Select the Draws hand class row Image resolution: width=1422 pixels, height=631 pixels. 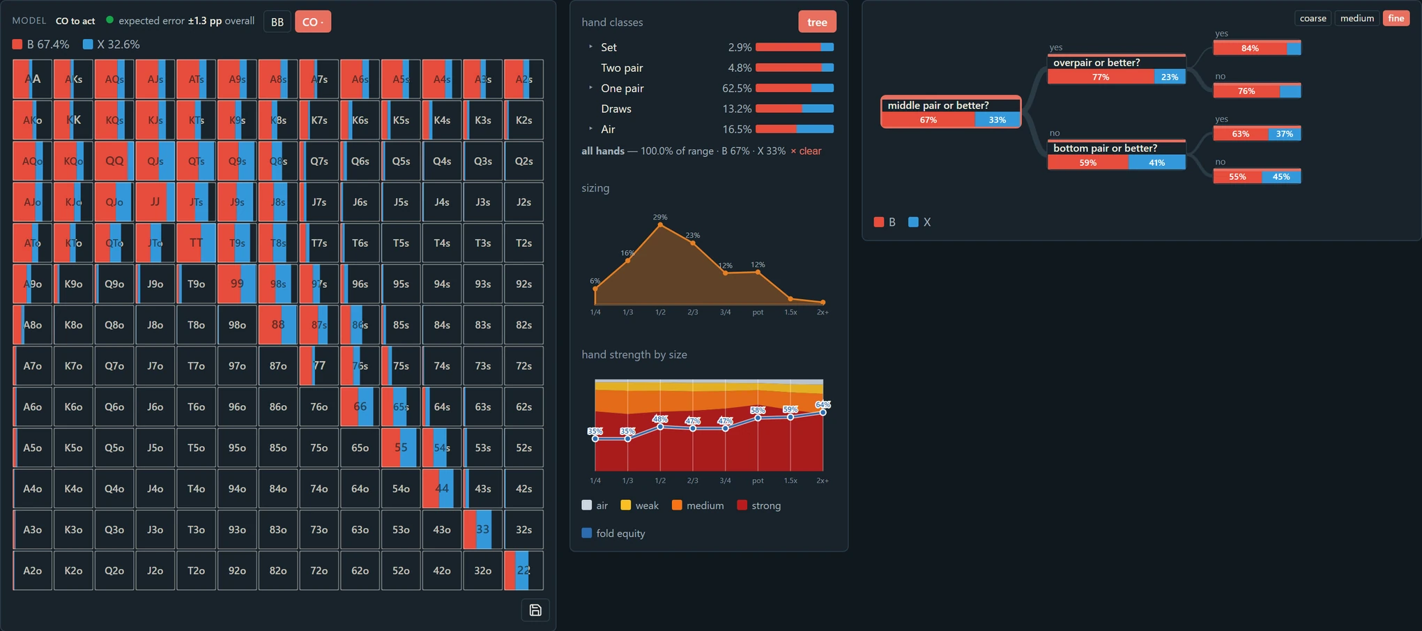point(708,109)
